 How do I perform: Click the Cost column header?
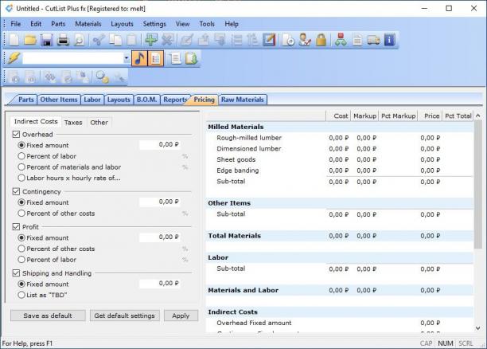coord(338,116)
